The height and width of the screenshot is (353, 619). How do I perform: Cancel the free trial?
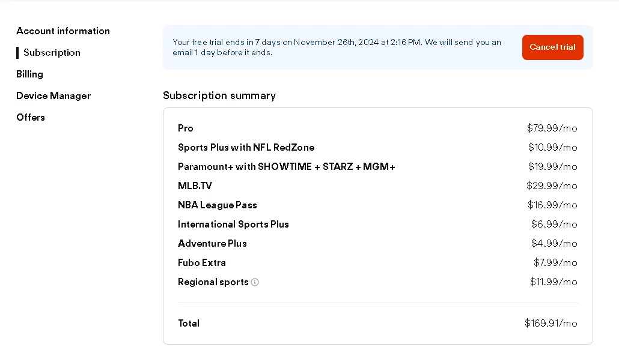pos(552,47)
